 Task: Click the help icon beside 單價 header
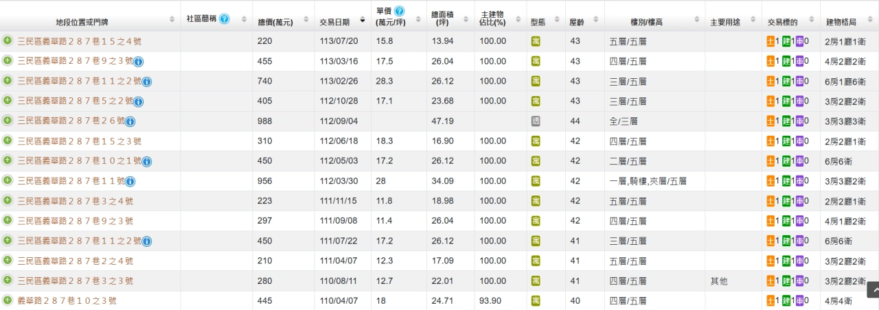click(x=400, y=12)
